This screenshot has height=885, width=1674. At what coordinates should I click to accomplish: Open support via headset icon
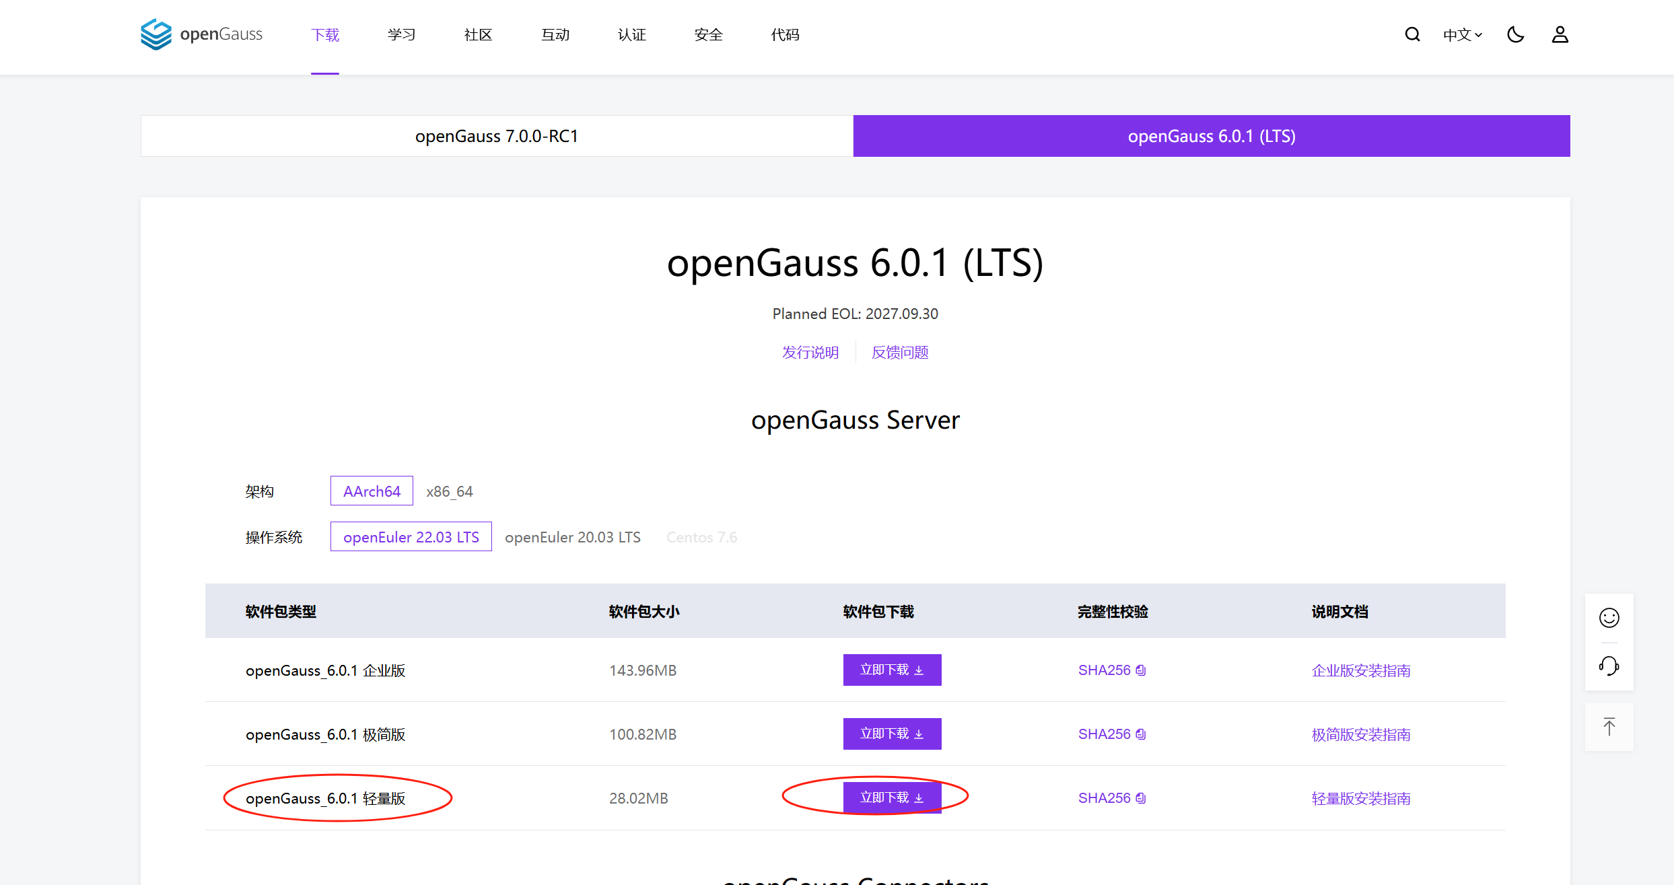1609,666
